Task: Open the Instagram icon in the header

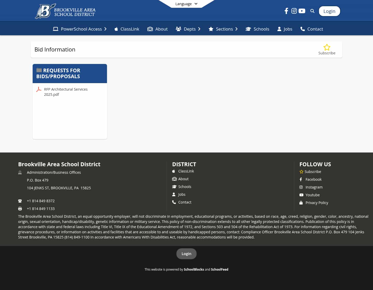Action: tap(294, 11)
